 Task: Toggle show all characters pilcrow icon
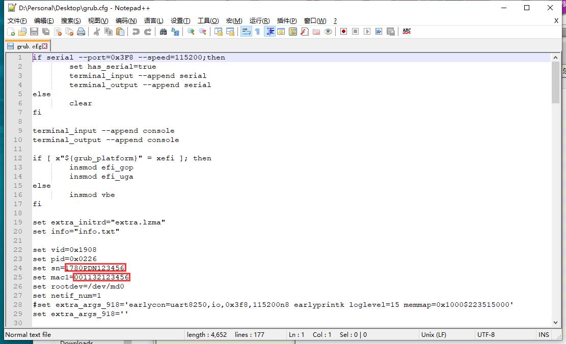(257, 32)
